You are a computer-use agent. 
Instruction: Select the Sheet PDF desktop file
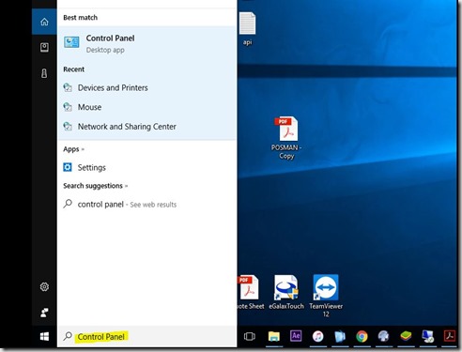[251, 292]
